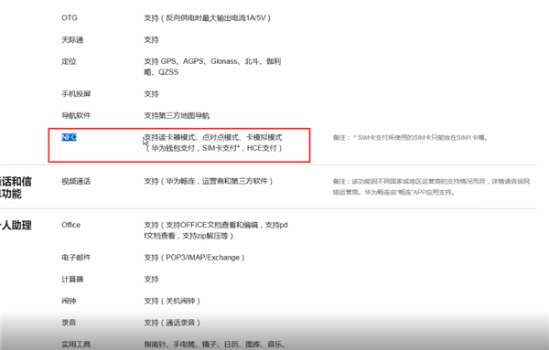The width and height of the screenshot is (549, 350).
Task: Click the 手机投屏 label
Action: (x=76, y=94)
